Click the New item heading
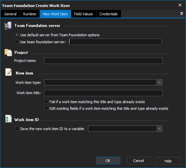This screenshot has height=168, width=186. [24, 73]
